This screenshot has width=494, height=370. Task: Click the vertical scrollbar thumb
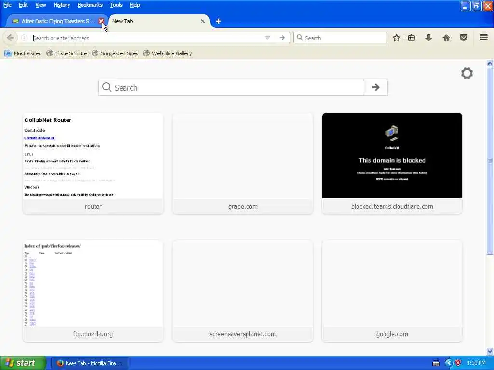[490, 160]
